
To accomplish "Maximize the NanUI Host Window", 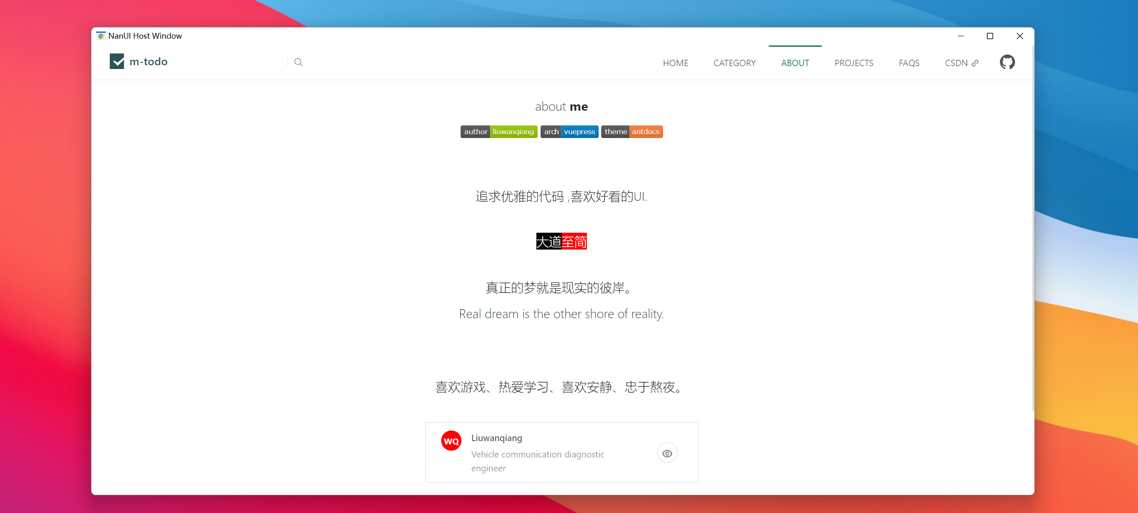I will click(x=989, y=36).
